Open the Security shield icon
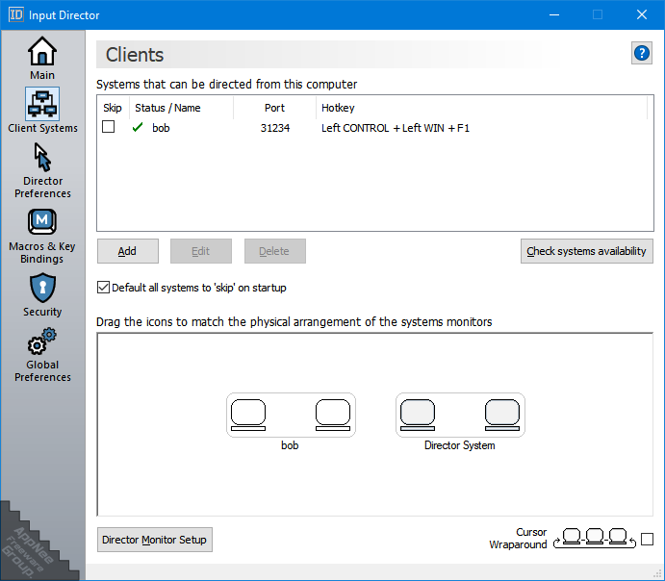The image size is (665, 581). (x=42, y=289)
